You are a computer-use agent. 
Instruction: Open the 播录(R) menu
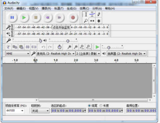tap(46, 9)
